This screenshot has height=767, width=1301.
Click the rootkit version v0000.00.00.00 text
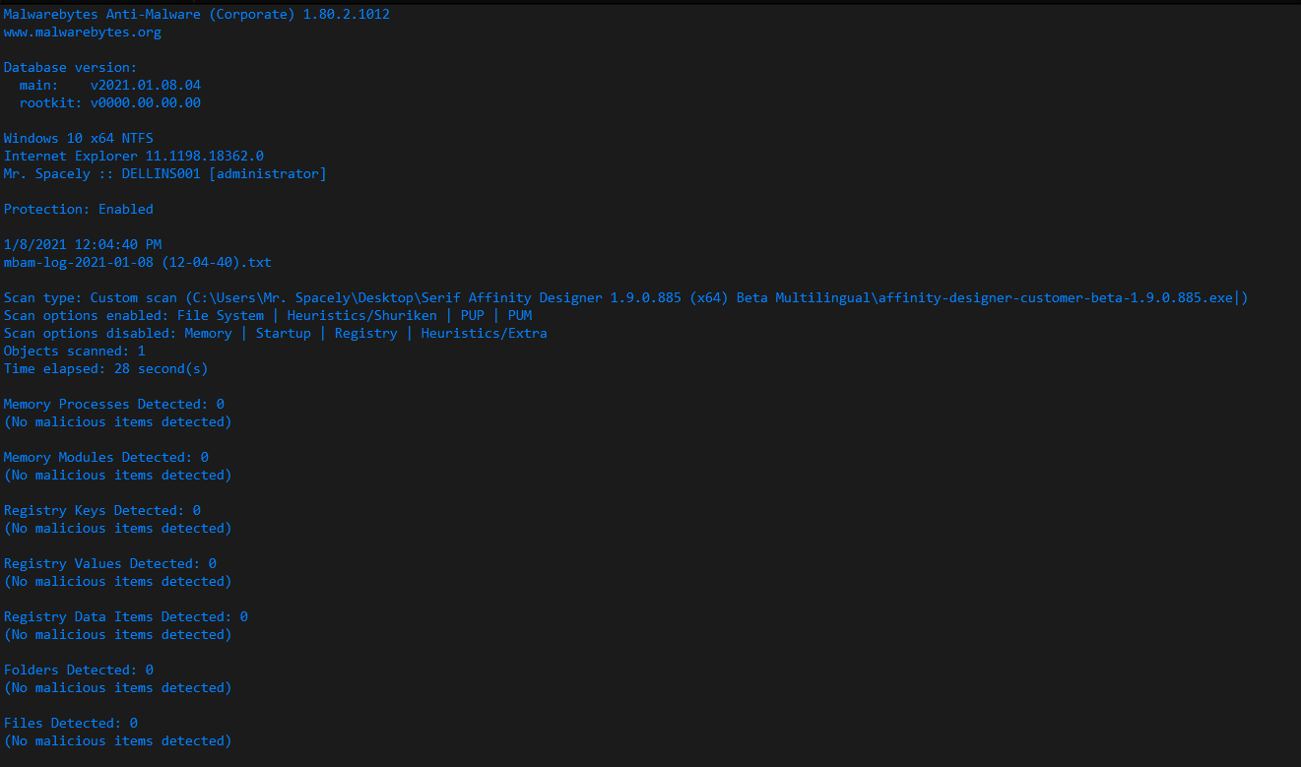(146, 103)
